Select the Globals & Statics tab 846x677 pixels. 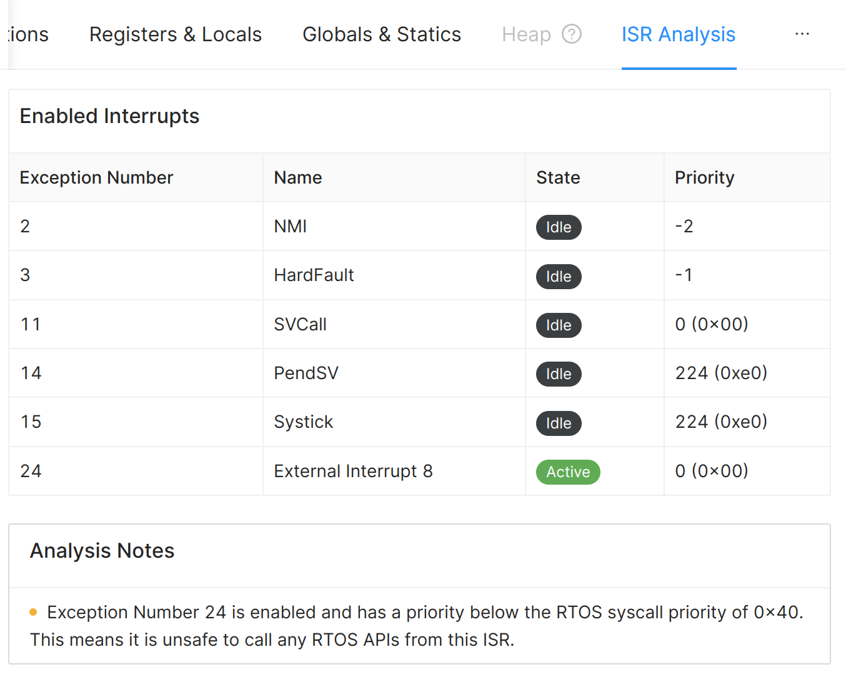[381, 34]
